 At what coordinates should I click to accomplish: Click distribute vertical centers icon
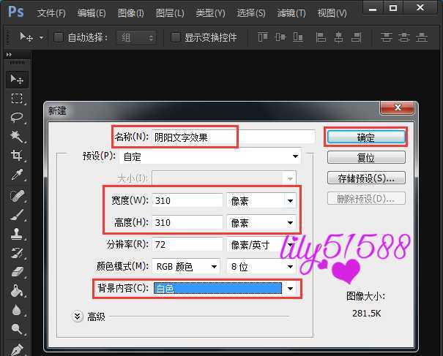point(404,37)
